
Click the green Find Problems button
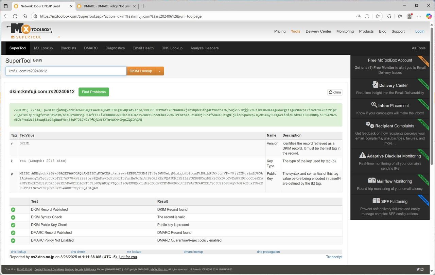click(94, 92)
